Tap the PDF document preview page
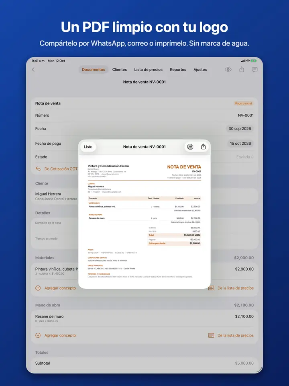Image resolution: width=289 pixels, height=386 pixels. tap(144, 222)
